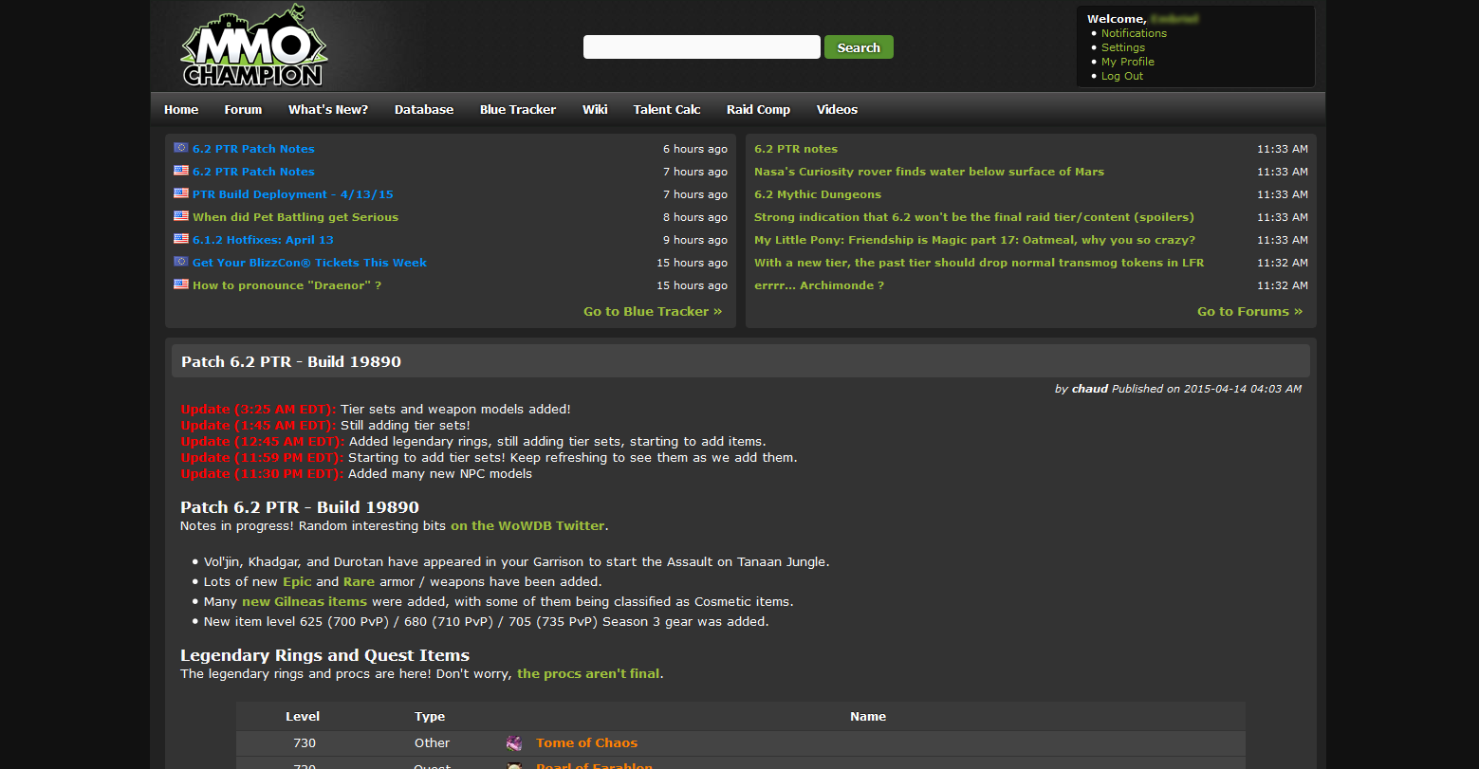
Task: Click the US flag beside "6.1.2 Hotfixes: April 13"
Action: tap(180, 238)
